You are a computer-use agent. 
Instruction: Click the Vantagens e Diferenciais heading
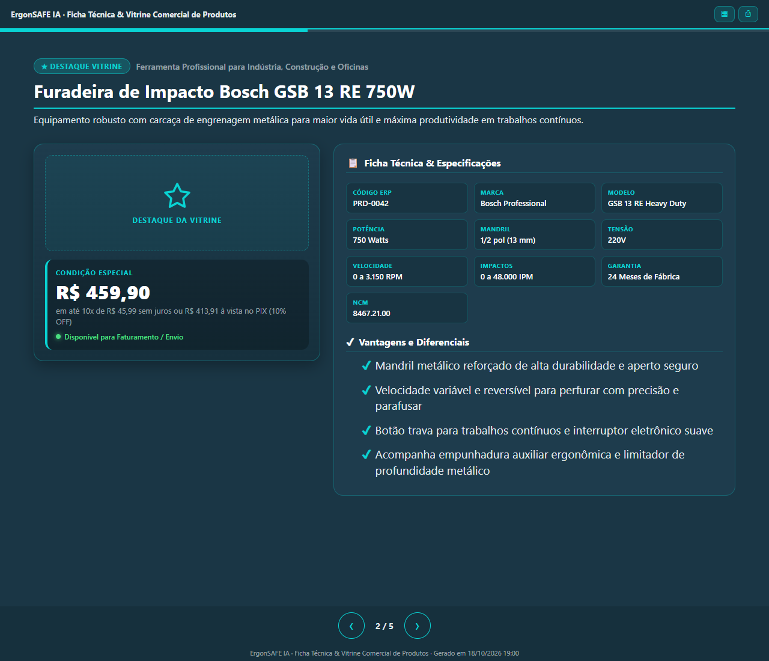point(414,343)
